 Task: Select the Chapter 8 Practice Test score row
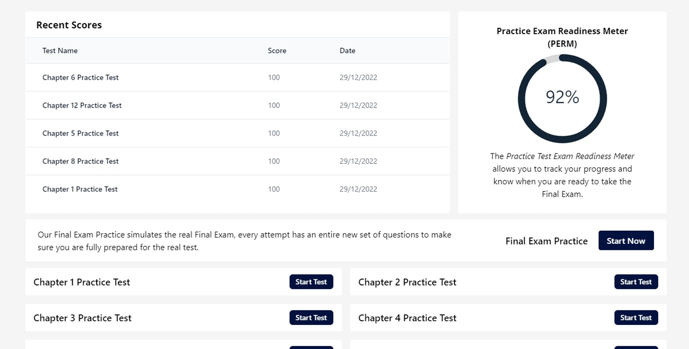click(x=80, y=161)
